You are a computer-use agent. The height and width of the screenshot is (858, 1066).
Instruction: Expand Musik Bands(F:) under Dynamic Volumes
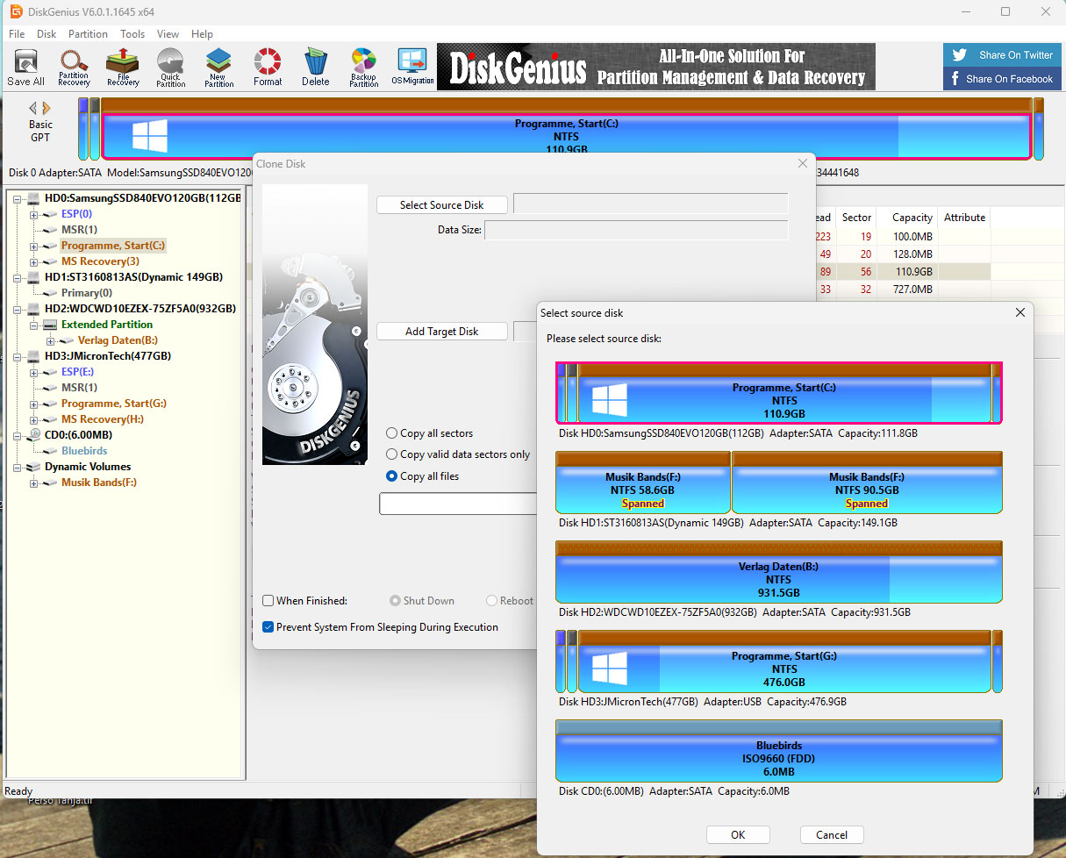click(x=33, y=483)
